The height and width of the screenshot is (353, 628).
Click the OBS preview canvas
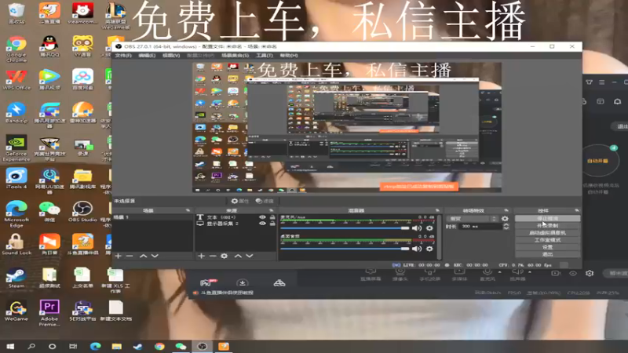tap(347, 127)
